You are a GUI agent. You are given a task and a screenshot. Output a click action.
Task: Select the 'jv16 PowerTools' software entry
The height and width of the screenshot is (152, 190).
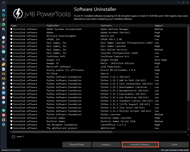(111, 67)
